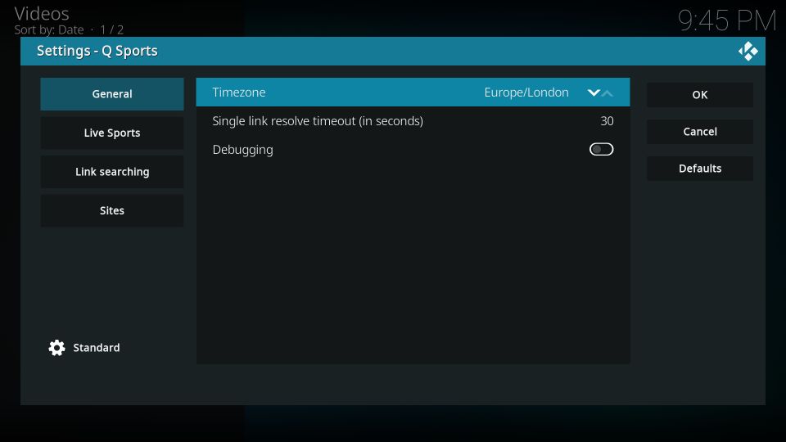The height and width of the screenshot is (442, 786).
Task: Click the Settings - Q Sports title
Action: (x=97, y=51)
